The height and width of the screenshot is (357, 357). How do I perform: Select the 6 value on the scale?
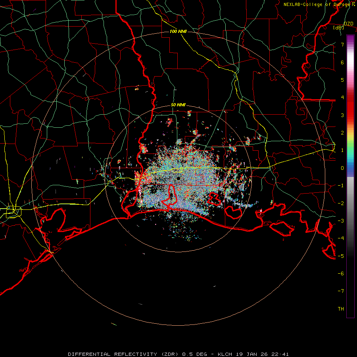pos(342,62)
